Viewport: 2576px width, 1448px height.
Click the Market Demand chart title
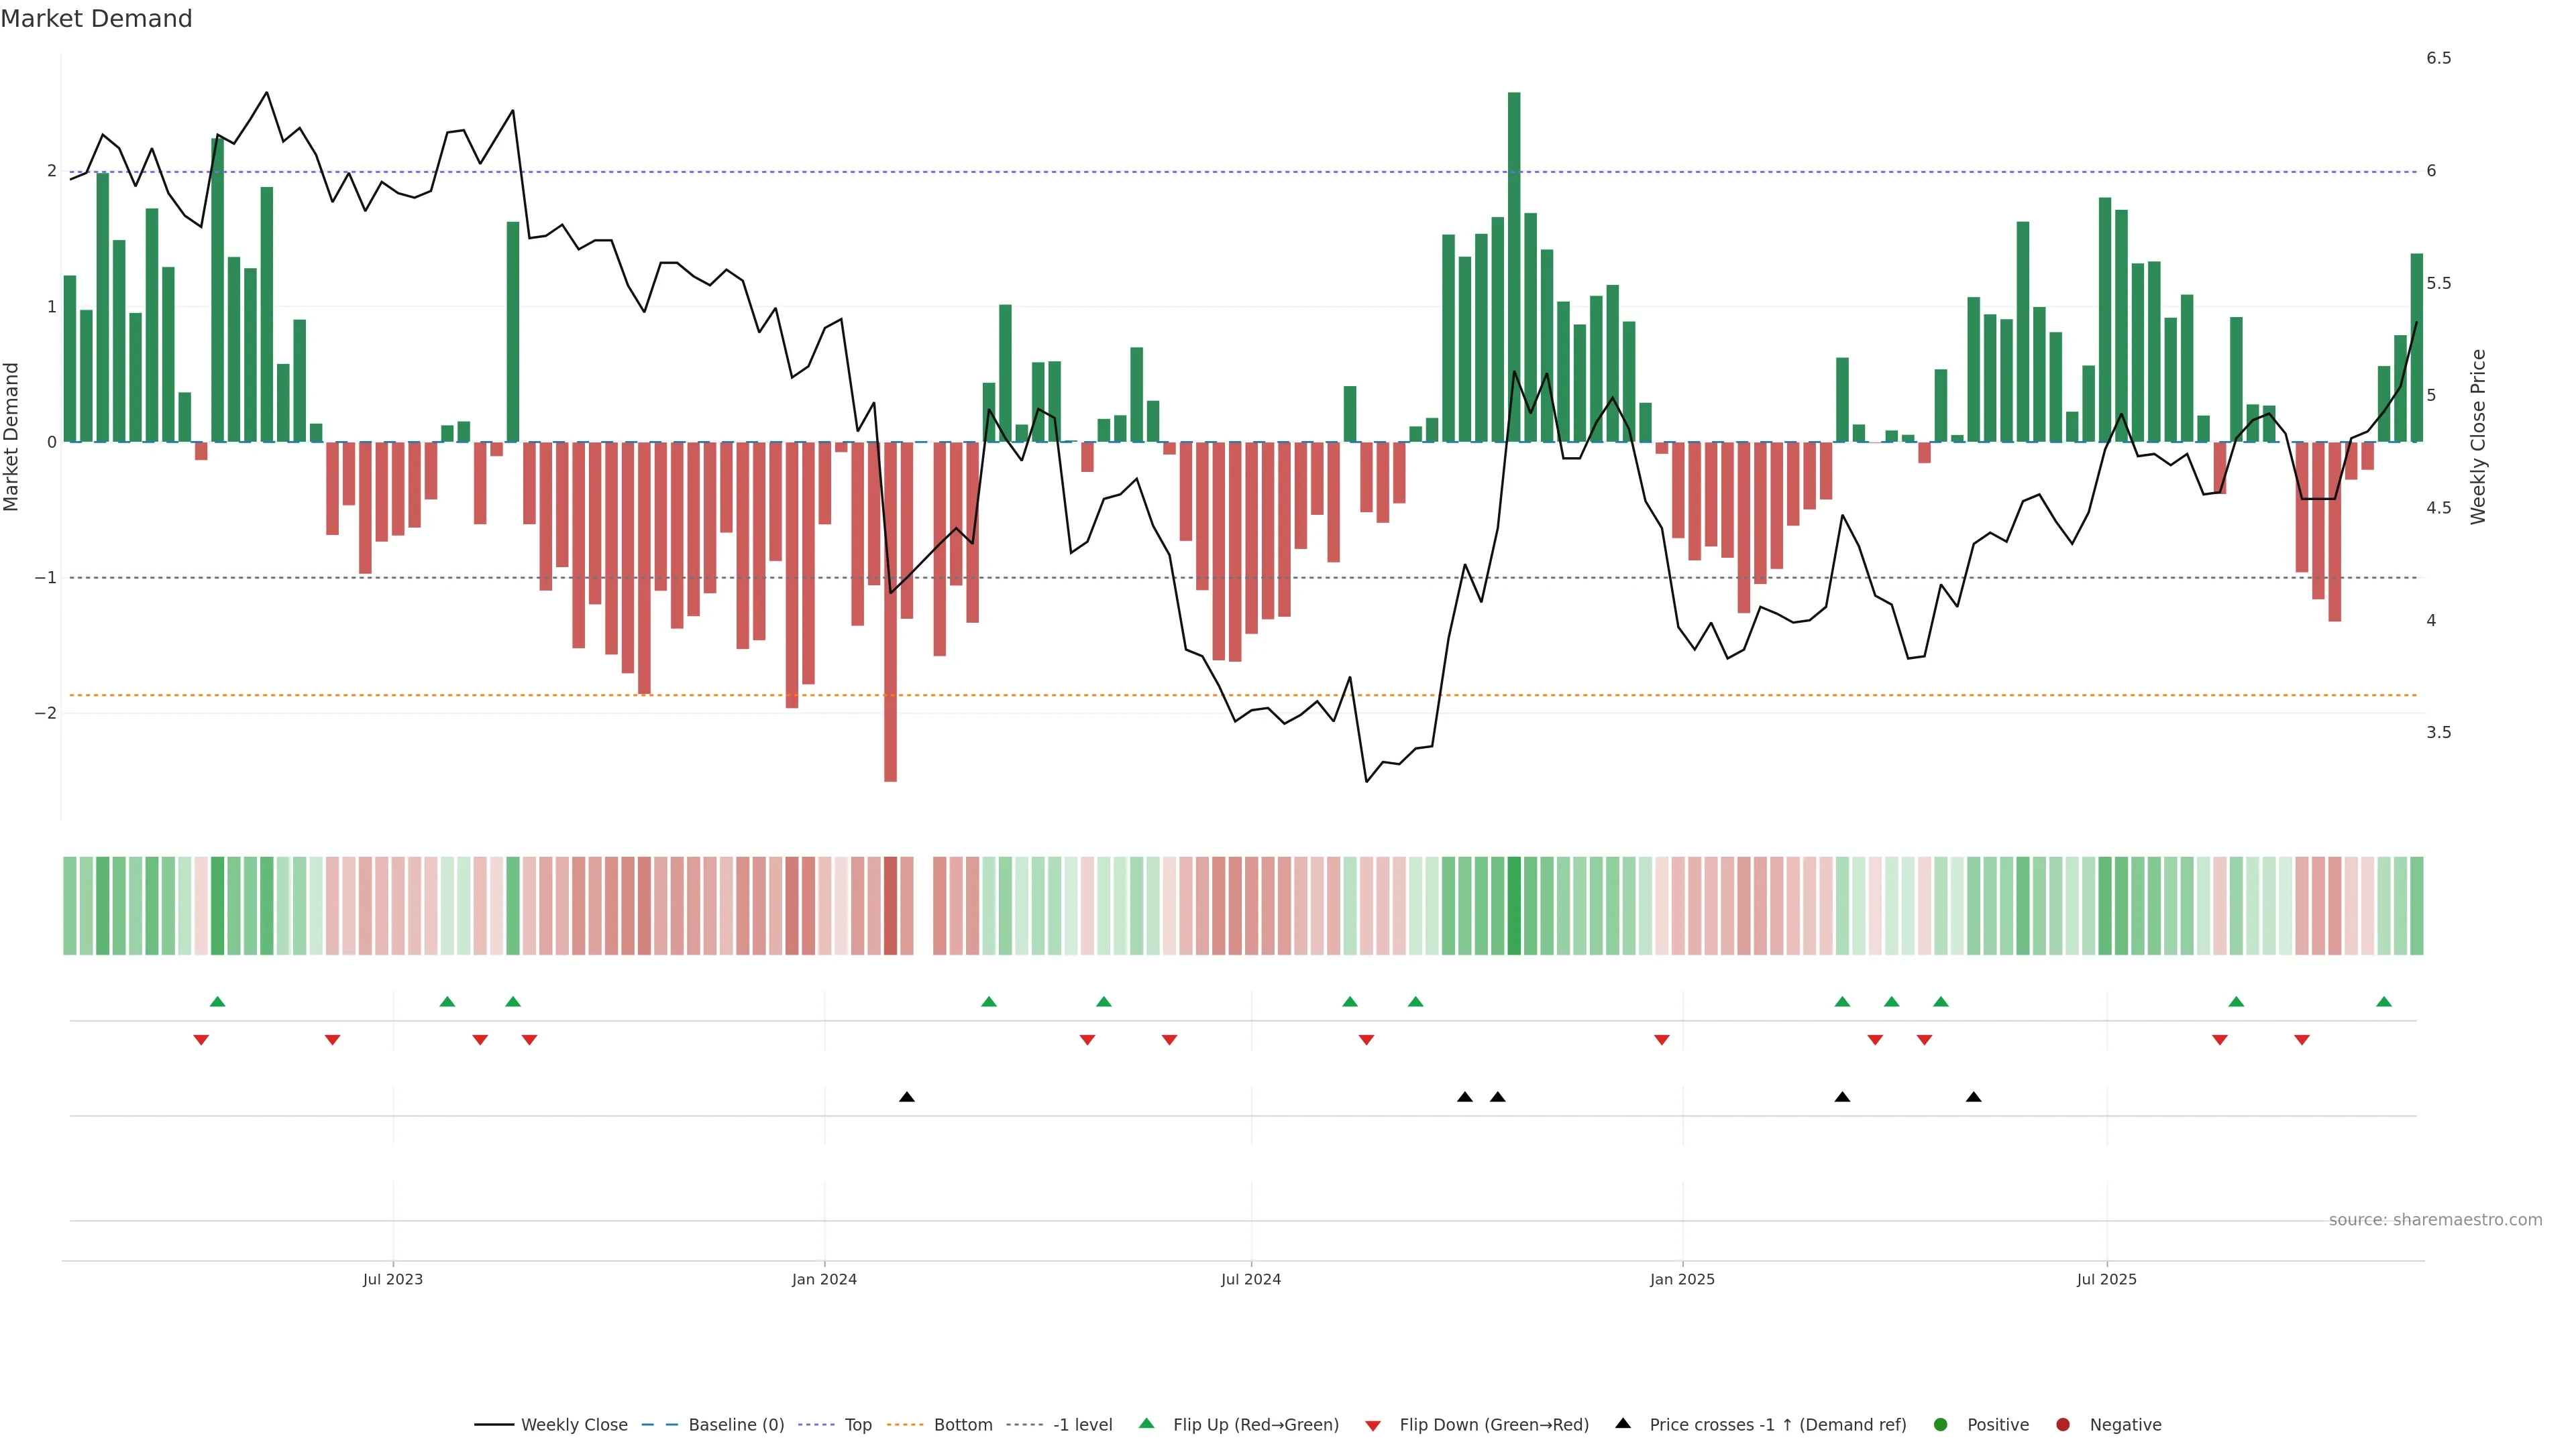(96, 19)
